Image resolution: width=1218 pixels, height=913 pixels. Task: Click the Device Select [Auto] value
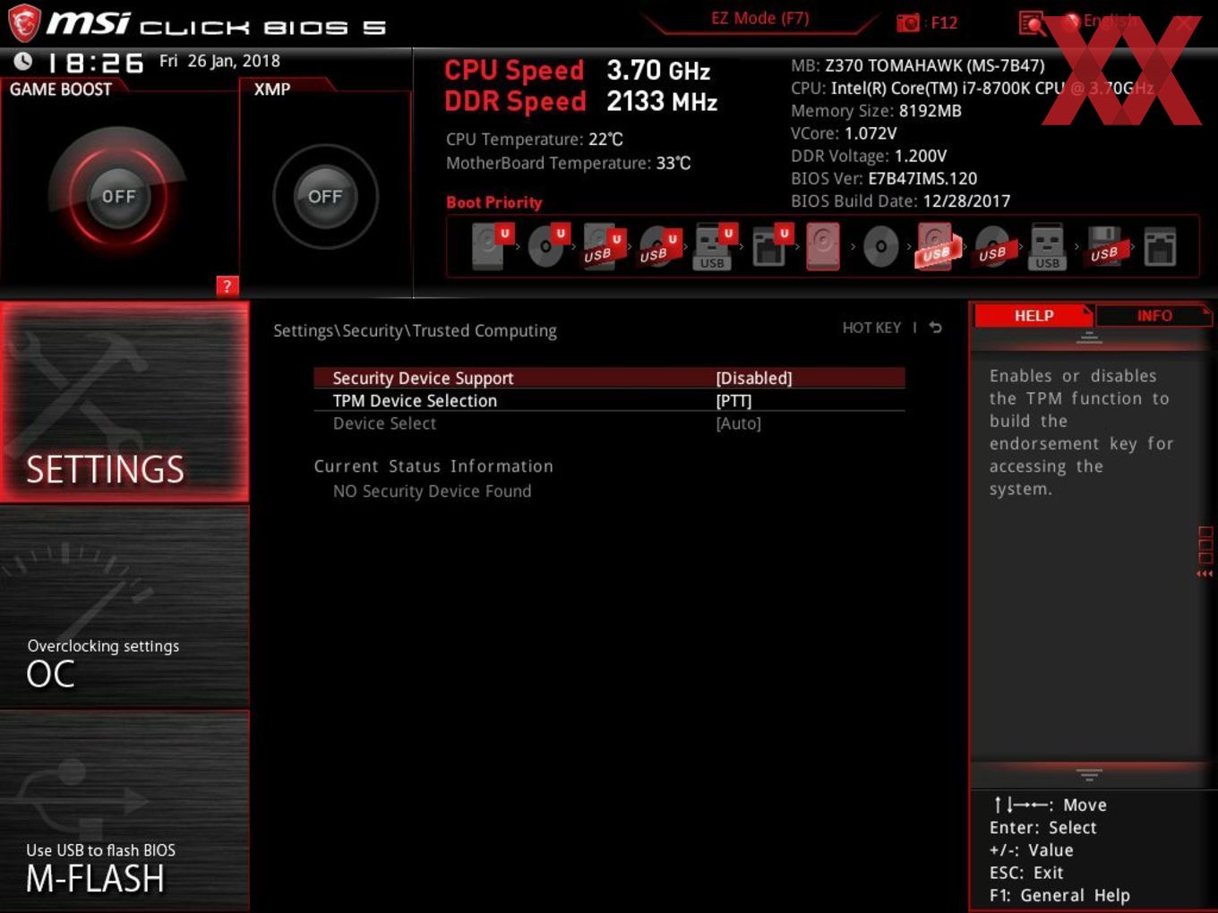click(x=738, y=423)
